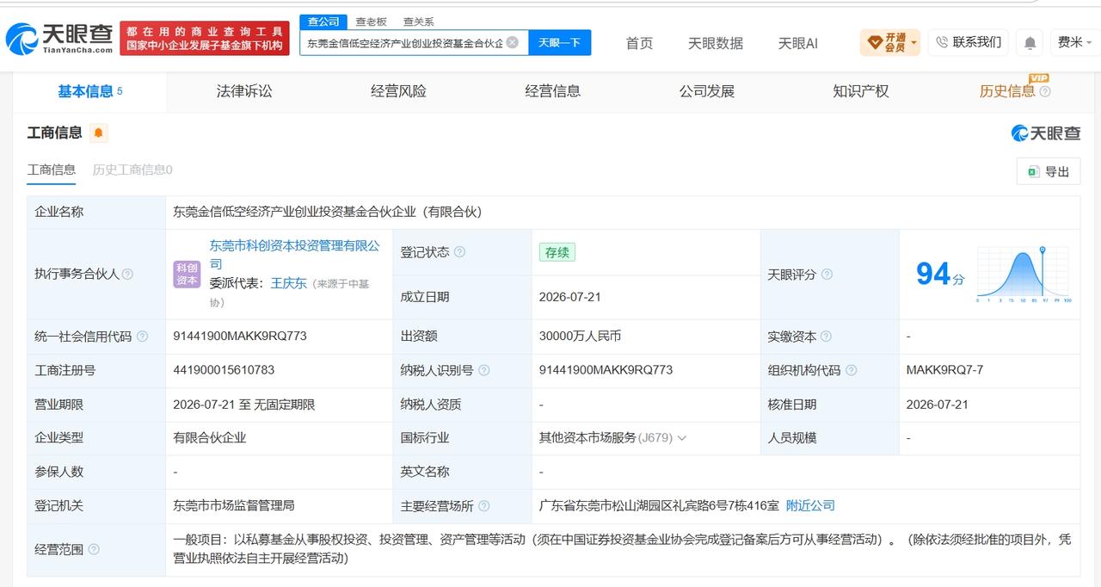The image size is (1101, 587).
Task: Click the 30000万人民币 capital value
Action: click(580, 337)
